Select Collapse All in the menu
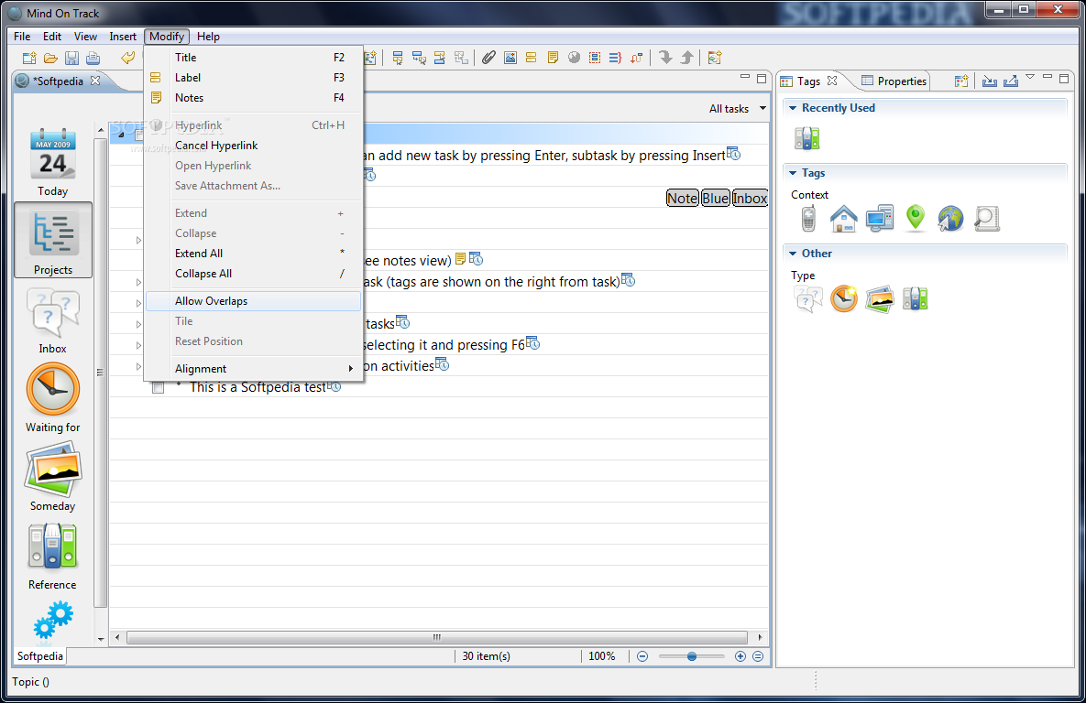The height and width of the screenshot is (703, 1086). 254,274
